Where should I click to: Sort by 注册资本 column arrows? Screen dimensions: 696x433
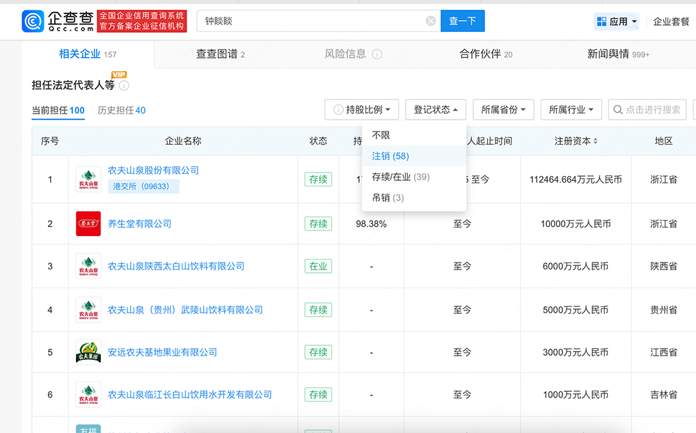(x=595, y=141)
